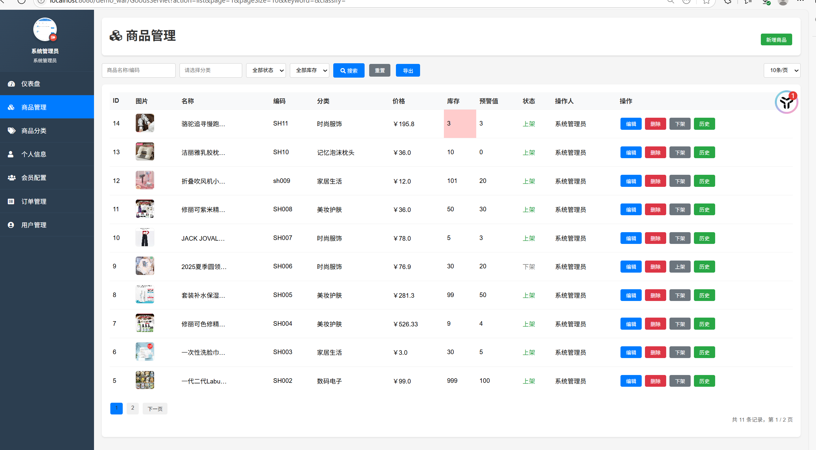The width and height of the screenshot is (816, 450).
Task: Click the red logout badge on avatar
Action: click(53, 37)
